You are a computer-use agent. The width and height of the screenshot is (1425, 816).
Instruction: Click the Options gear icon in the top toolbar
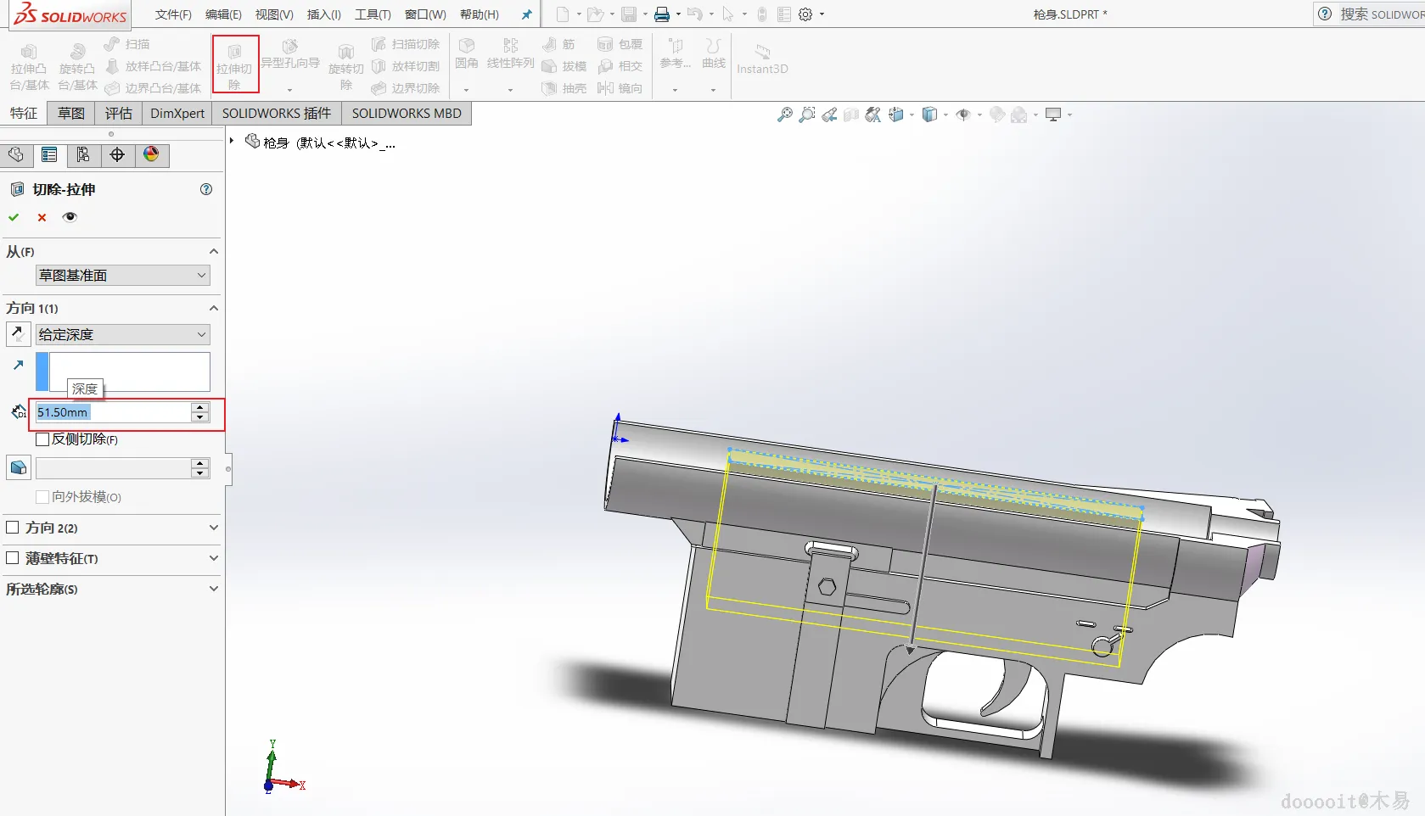(x=805, y=14)
